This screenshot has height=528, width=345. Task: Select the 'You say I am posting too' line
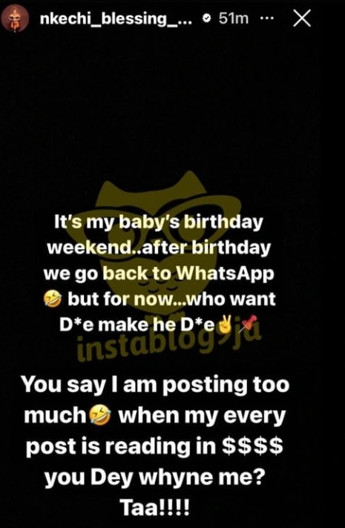coord(155,386)
